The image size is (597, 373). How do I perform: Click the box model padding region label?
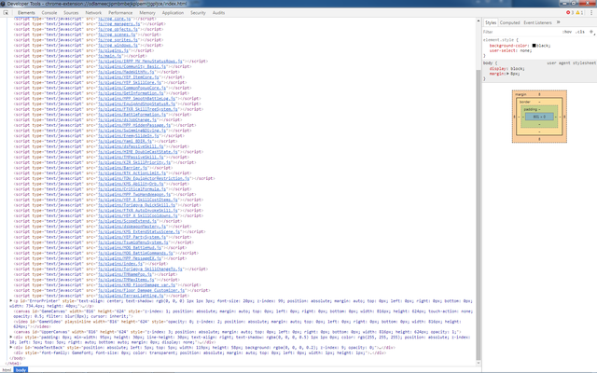pos(530,109)
